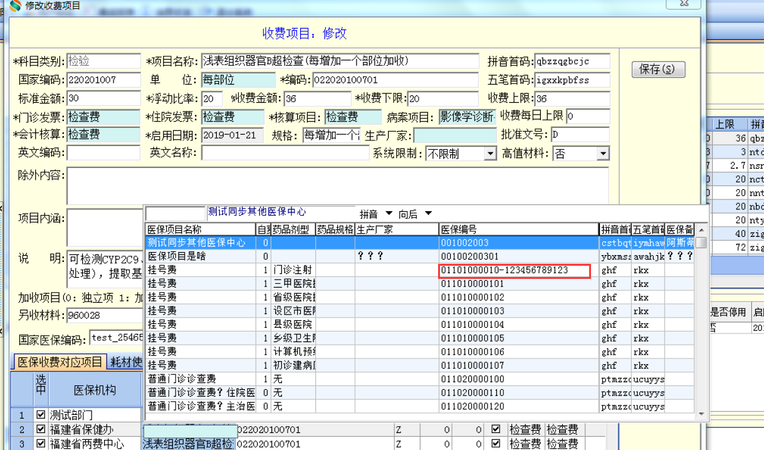Select the 医保项目是啥 row
The height and width of the screenshot is (450, 764).
point(420,256)
